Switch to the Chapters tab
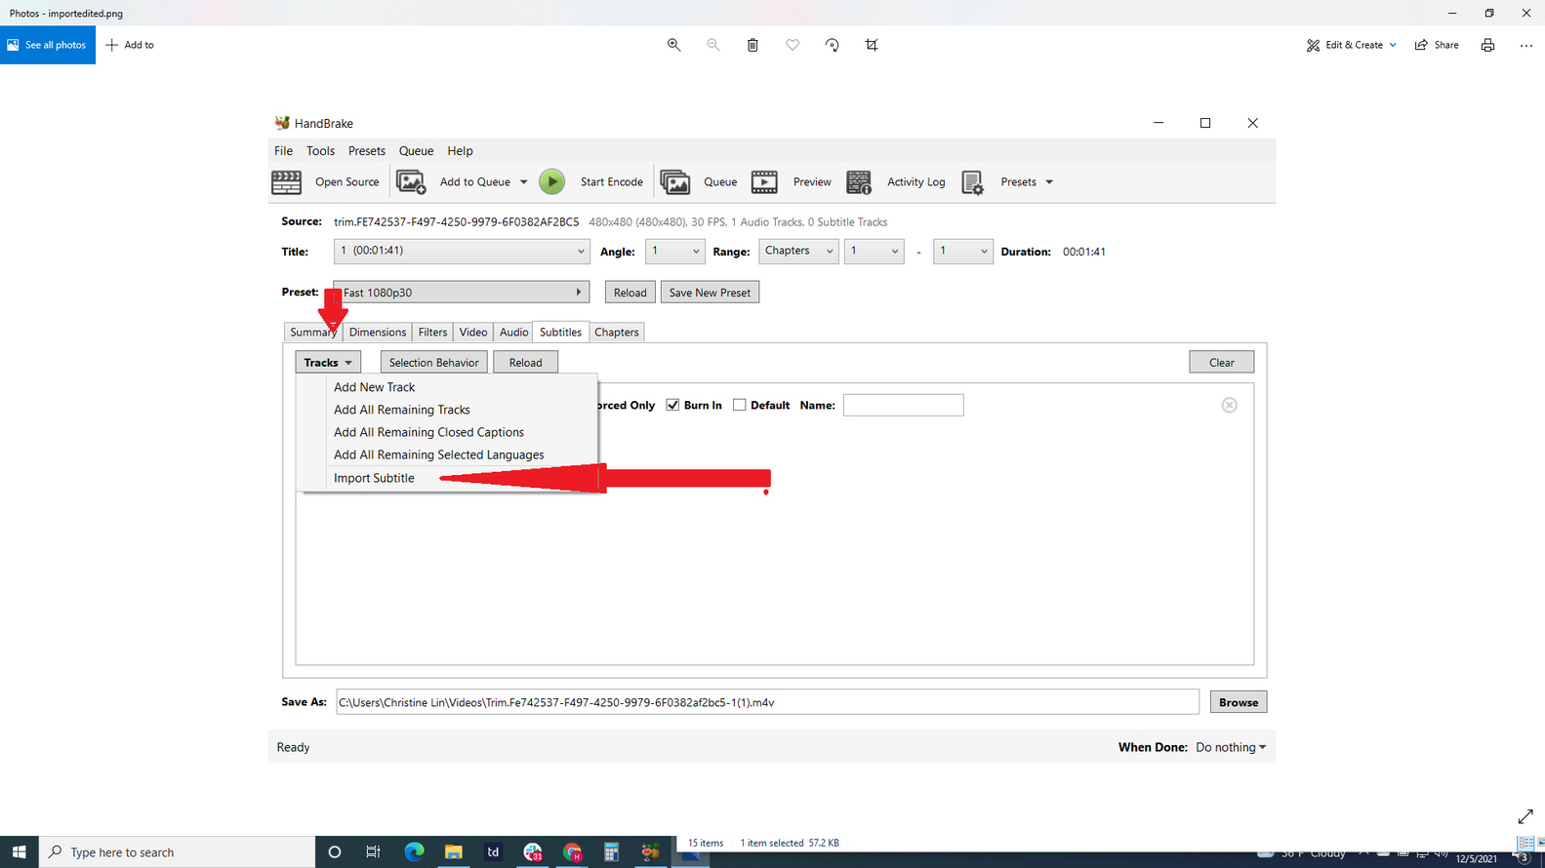This screenshot has width=1545, height=868. coord(617,332)
